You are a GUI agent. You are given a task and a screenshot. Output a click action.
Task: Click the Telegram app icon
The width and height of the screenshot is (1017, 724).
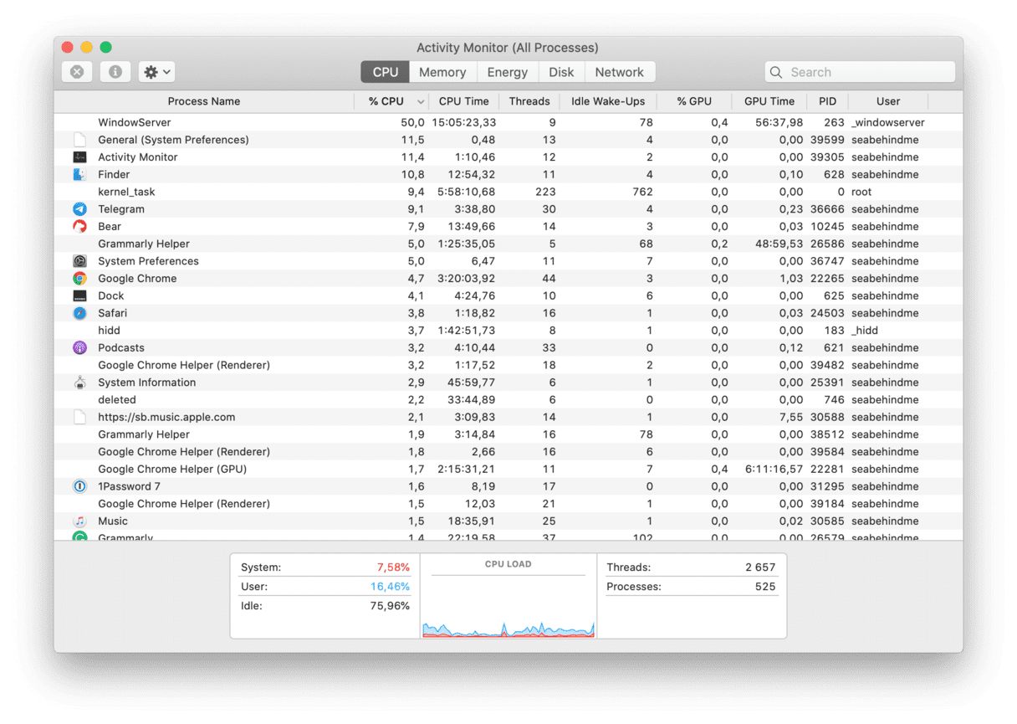79,209
